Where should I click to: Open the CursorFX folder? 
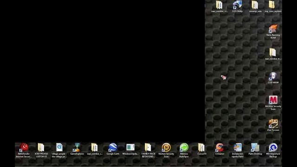202,149
